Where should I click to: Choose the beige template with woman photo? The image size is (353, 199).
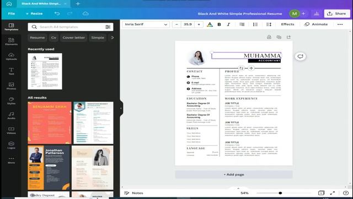click(93, 167)
